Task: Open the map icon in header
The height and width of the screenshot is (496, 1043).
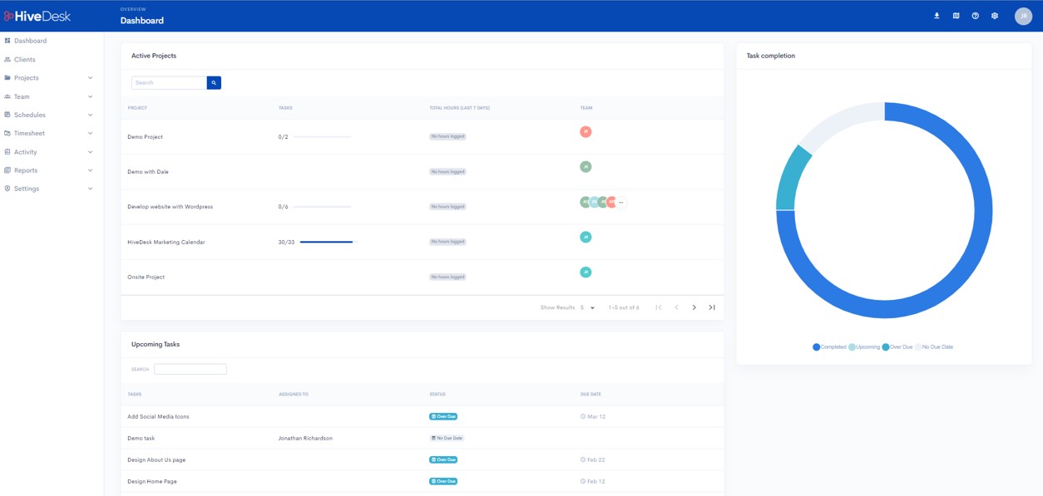Action: (x=956, y=16)
